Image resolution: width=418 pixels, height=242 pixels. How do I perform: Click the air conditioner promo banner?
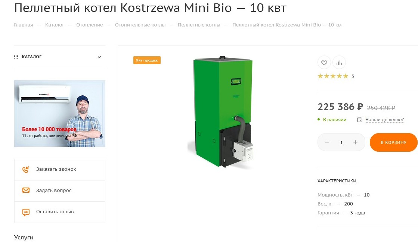[60, 113]
